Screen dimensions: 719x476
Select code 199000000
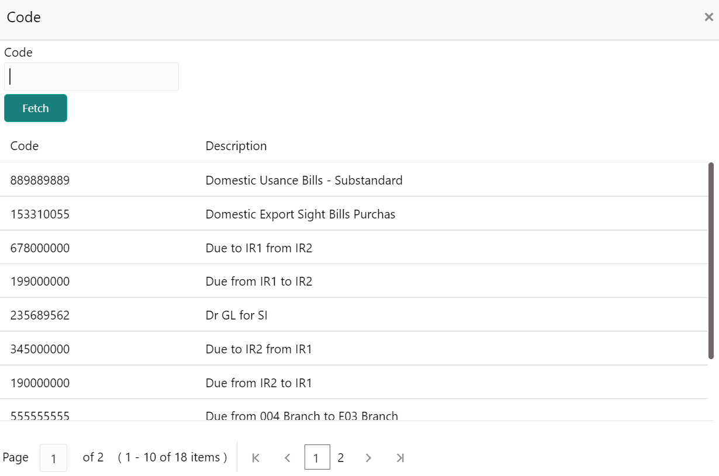coord(40,282)
